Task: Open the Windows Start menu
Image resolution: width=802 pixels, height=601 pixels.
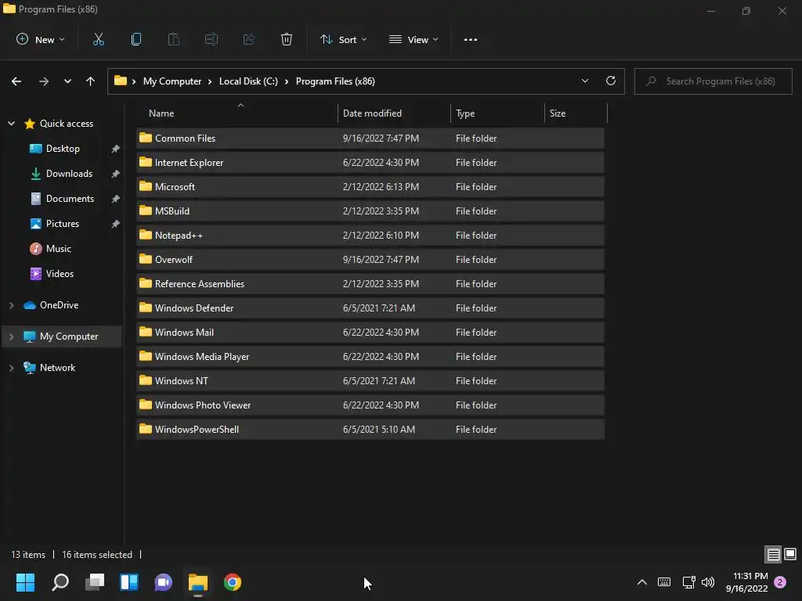Action: tap(25, 582)
